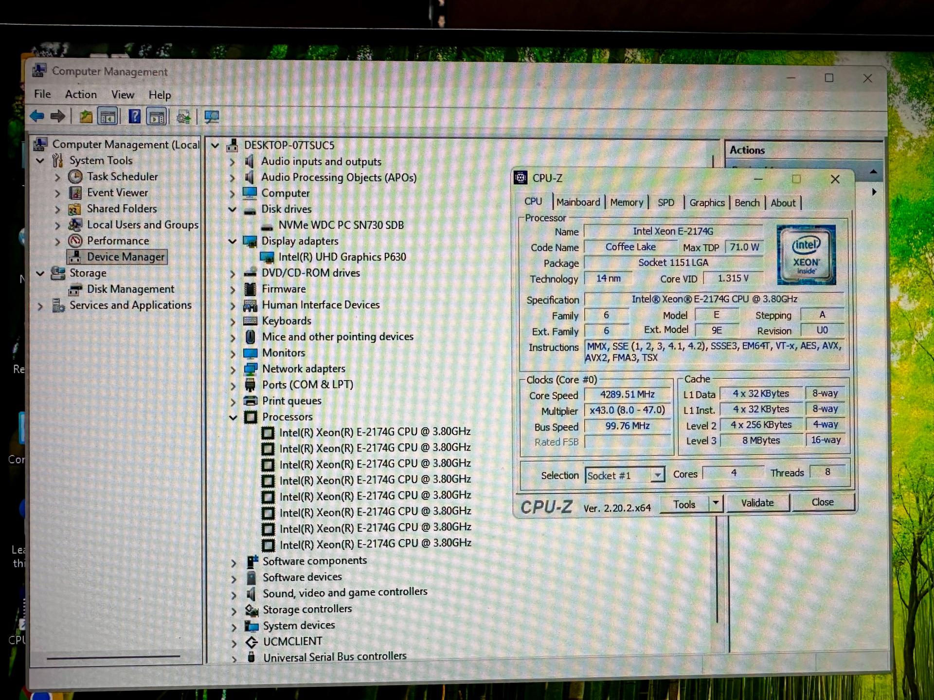Click the Up one level folder icon
The image size is (934, 700).
(x=86, y=117)
